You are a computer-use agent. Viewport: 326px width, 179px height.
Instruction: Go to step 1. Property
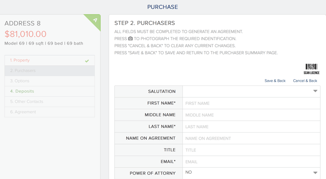[x=20, y=60]
